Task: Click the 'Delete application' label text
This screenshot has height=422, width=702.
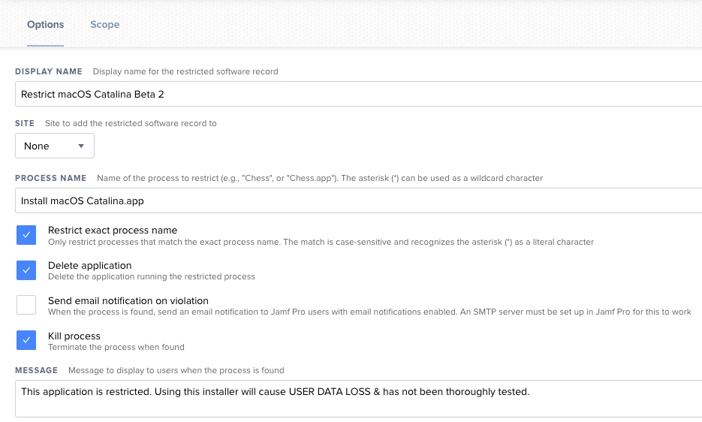Action: point(89,266)
